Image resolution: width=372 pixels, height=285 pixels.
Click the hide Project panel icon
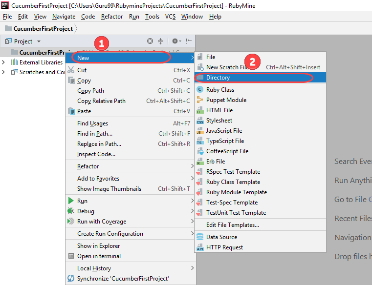point(188,41)
